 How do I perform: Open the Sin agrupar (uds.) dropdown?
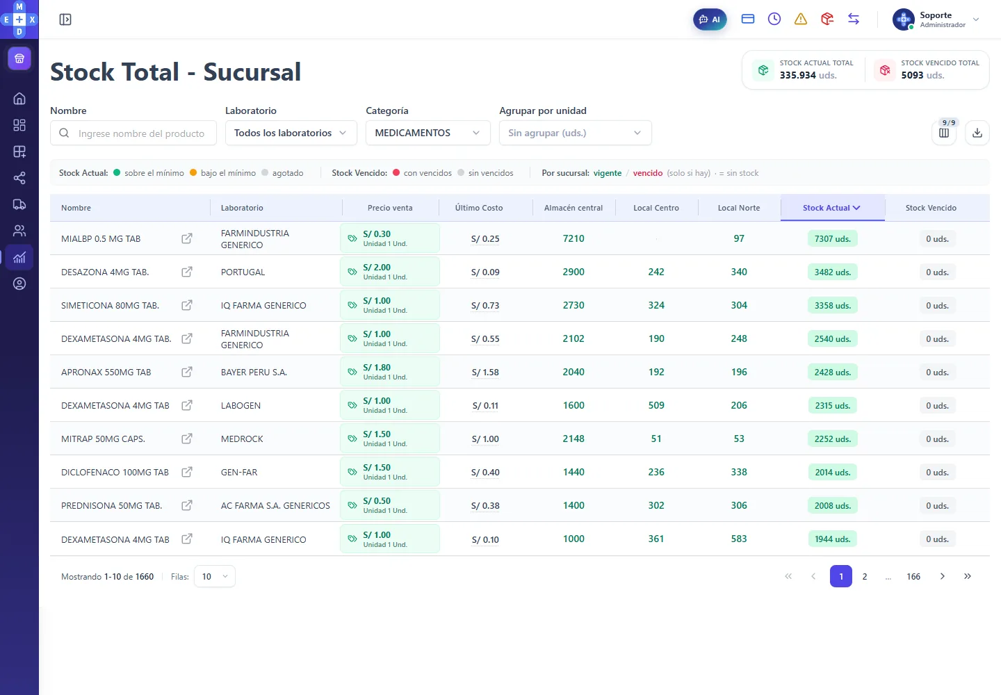(576, 133)
